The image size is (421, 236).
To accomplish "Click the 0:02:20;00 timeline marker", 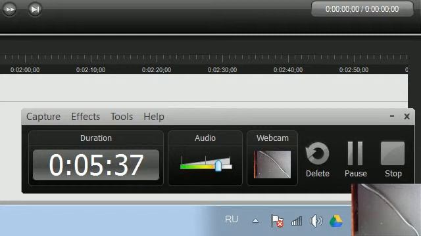I will point(157,70).
